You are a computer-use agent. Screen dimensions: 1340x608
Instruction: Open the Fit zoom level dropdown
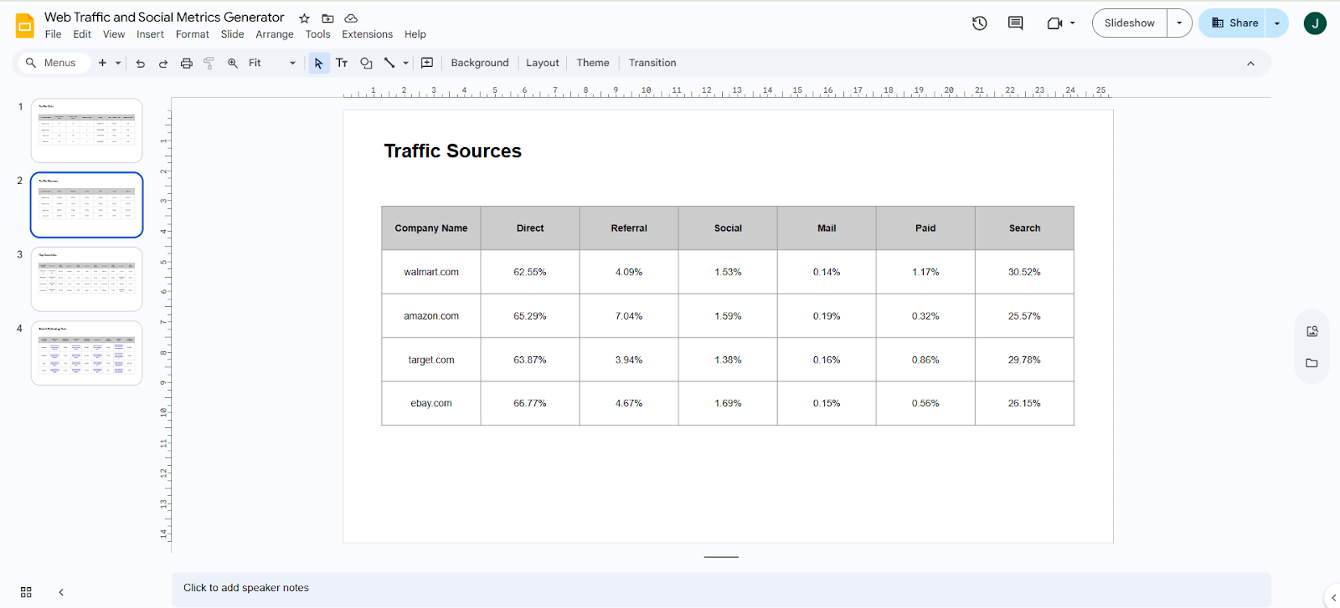[x=272, y=63]
